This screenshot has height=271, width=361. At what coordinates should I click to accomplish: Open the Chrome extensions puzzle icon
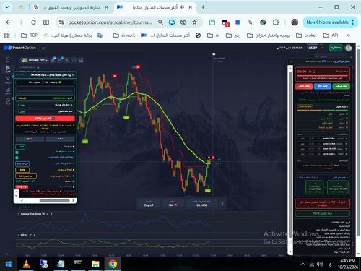pos(276,22)
